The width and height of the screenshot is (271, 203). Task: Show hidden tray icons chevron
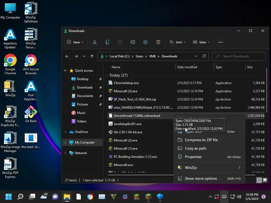[x=210, y=197]
